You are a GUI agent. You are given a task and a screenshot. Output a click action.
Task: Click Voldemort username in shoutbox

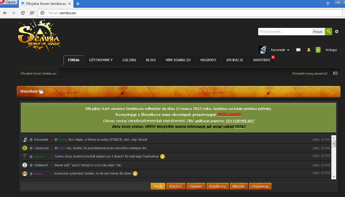pos(41,165)
